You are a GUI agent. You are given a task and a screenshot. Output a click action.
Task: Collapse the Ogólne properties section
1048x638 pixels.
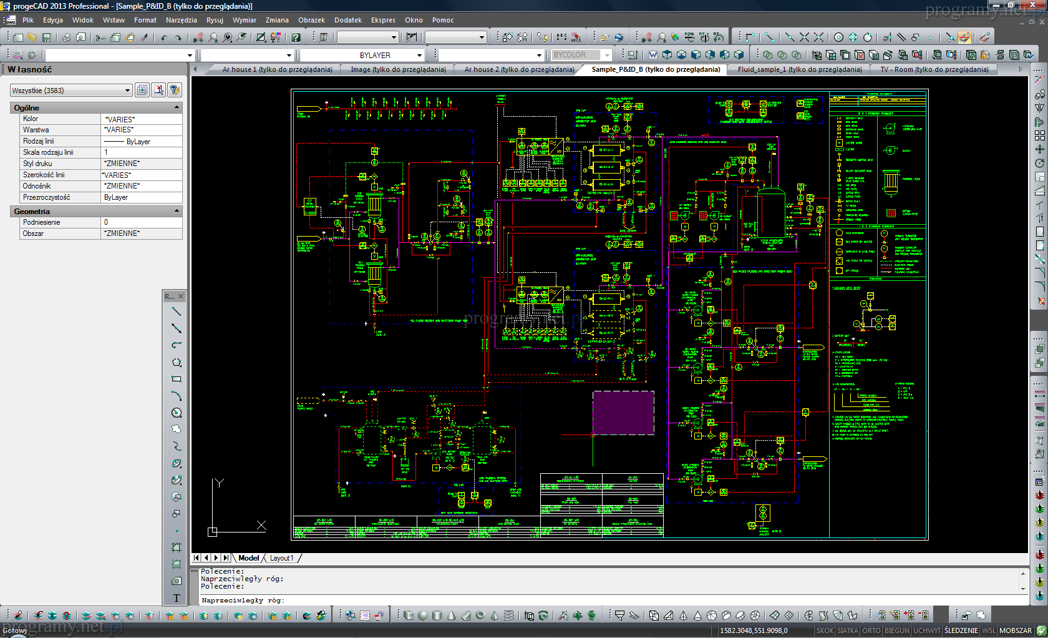(x=177, y=107)
